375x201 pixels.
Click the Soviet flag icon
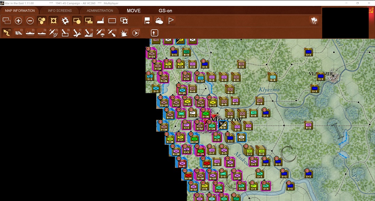click(x=372, y=11)
